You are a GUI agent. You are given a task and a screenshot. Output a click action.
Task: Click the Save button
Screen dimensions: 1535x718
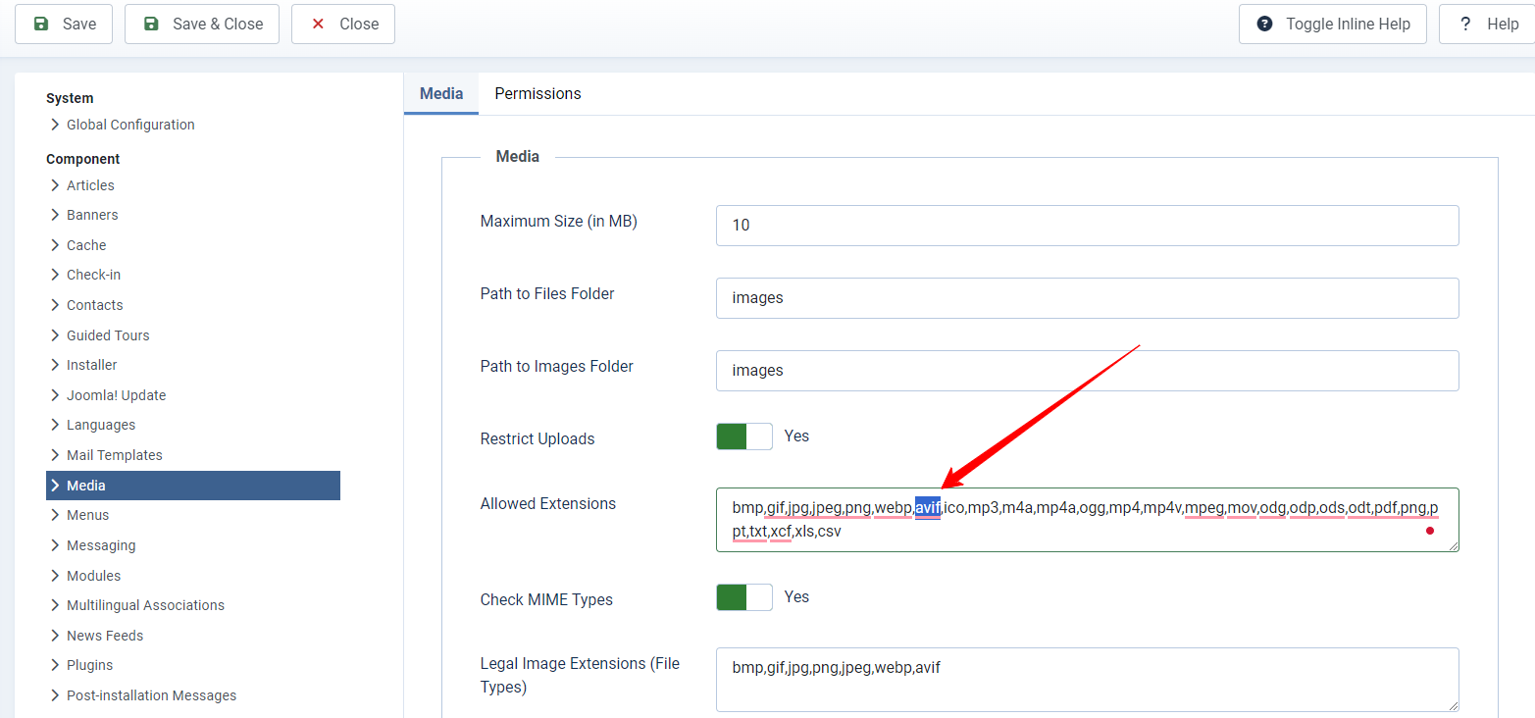pyautogui.click(x=64, y=25)
